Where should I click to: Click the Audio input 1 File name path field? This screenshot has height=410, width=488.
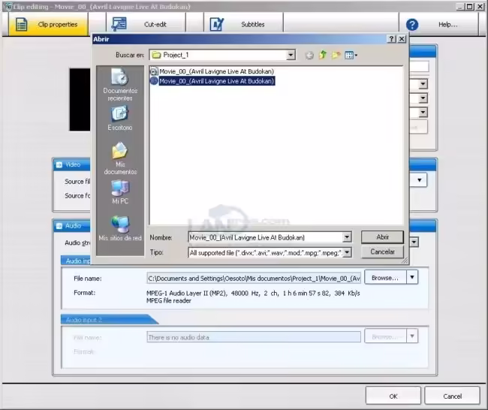tap(254, 279)
